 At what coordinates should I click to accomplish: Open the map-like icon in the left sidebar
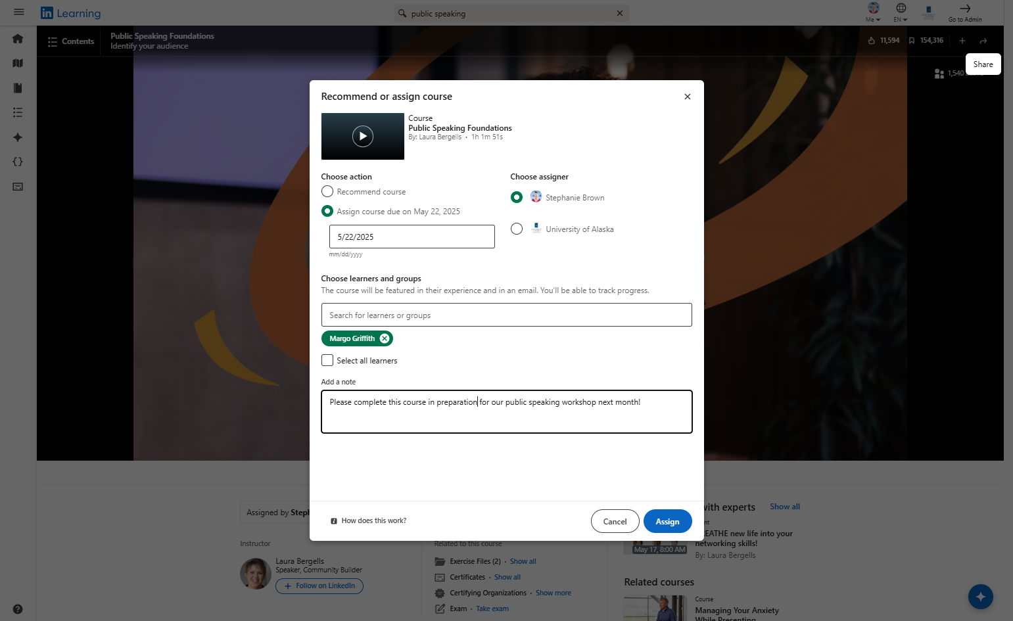pos(18,63)
